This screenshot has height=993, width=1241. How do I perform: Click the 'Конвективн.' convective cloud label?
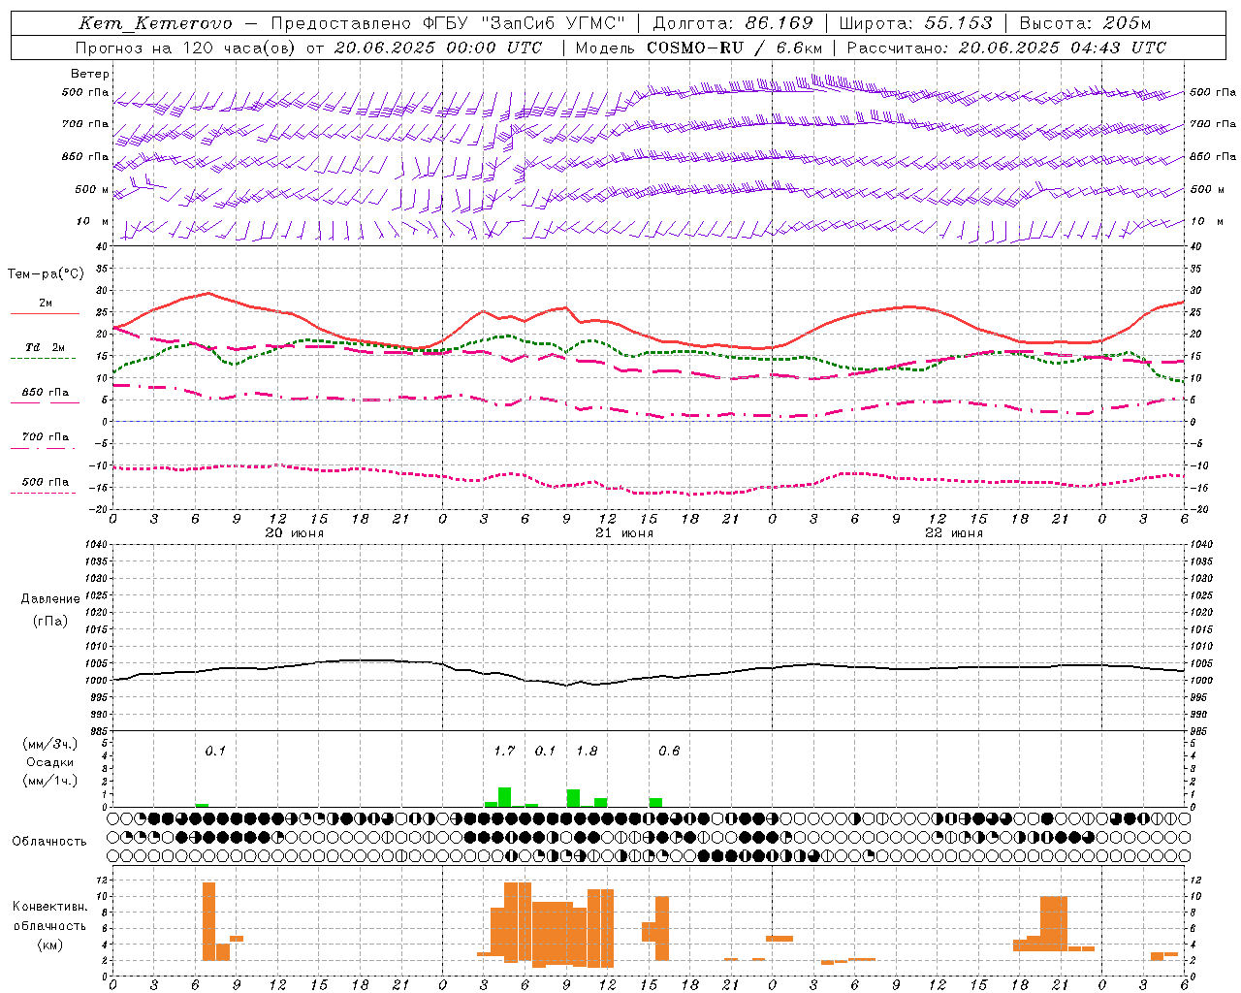point(50,907)
